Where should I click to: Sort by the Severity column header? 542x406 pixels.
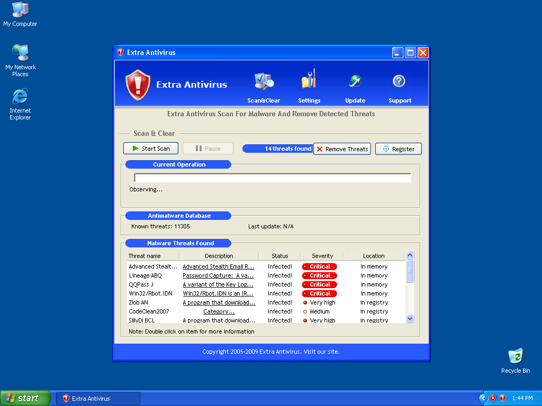tap(322, 256)
